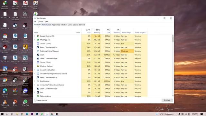
Task: Open the VALORANT desktop shortcut
Action: [25, 26]
